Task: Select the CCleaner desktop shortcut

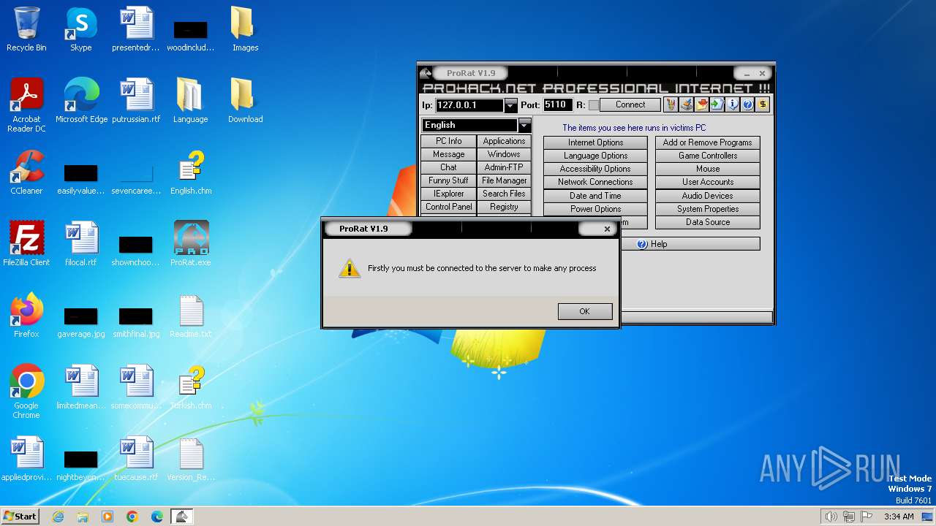Action: point(26,172)
